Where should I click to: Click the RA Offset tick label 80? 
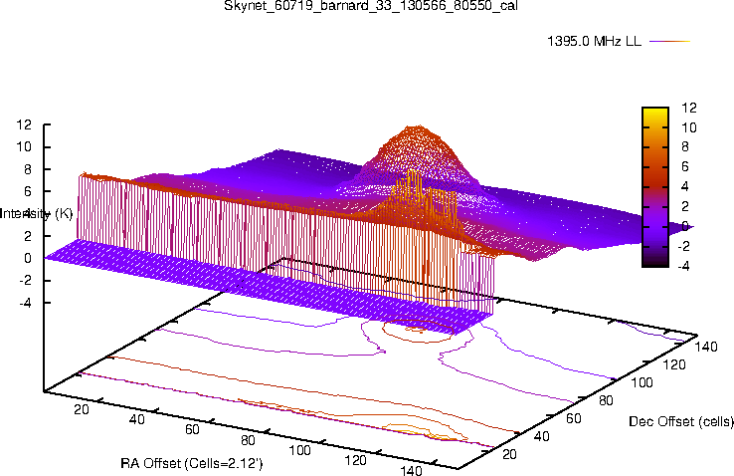(x=248, y=440)
